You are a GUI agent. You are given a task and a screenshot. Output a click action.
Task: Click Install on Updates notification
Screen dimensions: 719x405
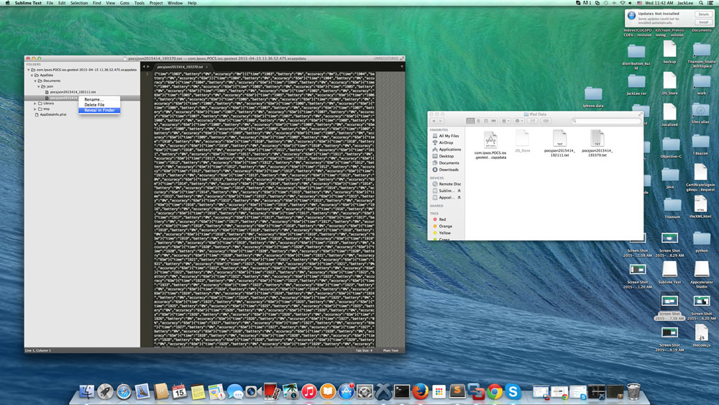point(703,22)
